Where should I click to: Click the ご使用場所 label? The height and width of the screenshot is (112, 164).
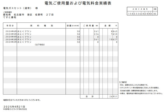[8, 12]
